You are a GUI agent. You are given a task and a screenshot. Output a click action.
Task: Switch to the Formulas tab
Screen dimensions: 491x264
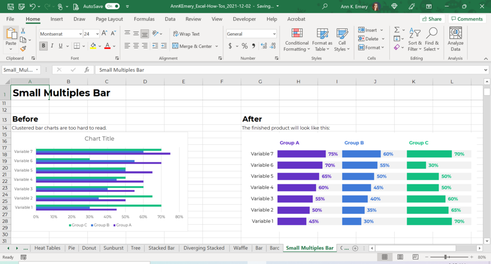(x=144, y=19)
